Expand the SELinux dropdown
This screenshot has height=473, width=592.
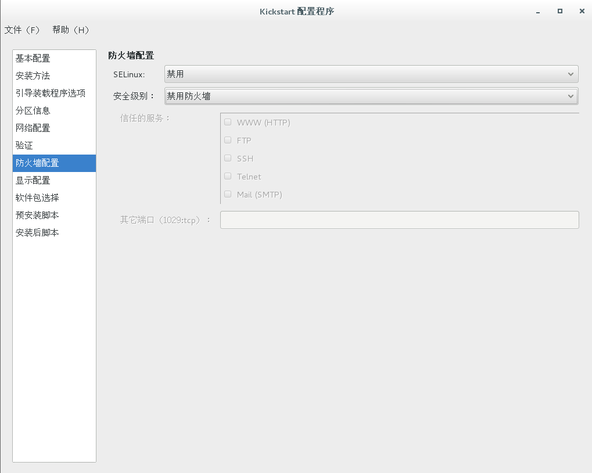[x=371, y=74]
